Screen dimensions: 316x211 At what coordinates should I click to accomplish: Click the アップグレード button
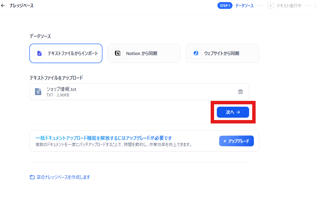pyautogui.click(x=236, y=141)
